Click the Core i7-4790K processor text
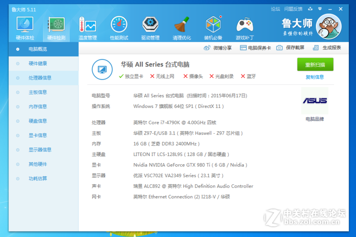This screenshot has height=237, width=356. [x=175, y=123]
